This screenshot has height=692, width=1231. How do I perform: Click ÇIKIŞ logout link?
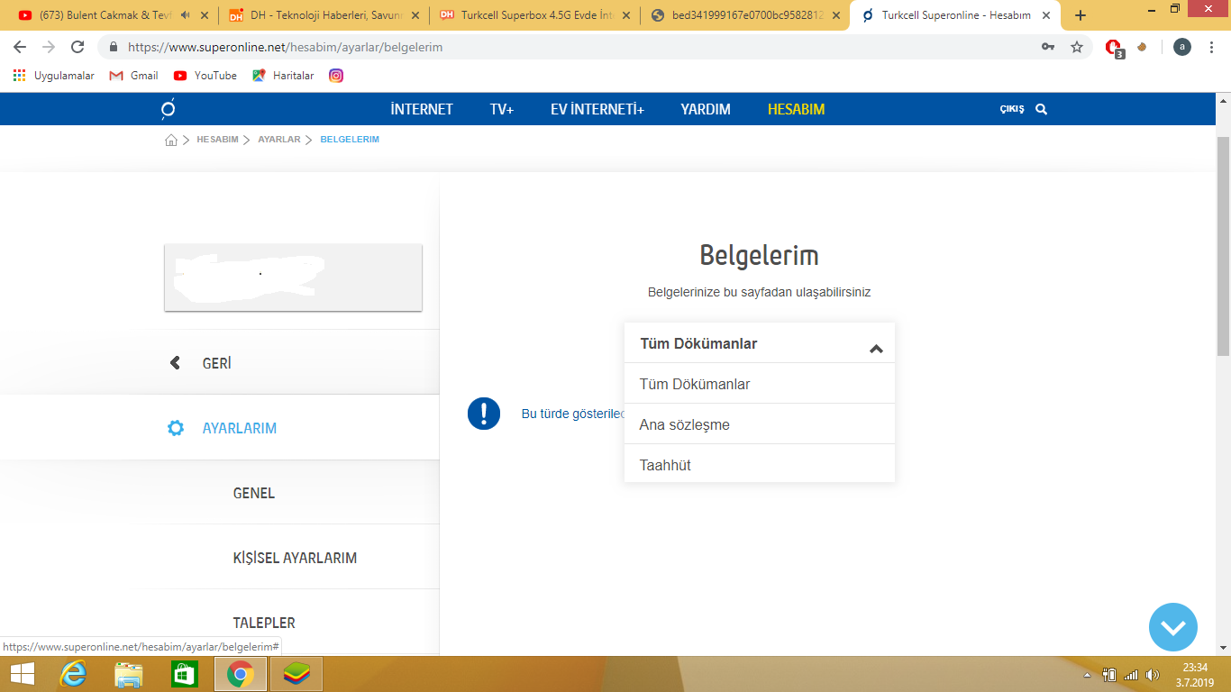[1012, 109]
